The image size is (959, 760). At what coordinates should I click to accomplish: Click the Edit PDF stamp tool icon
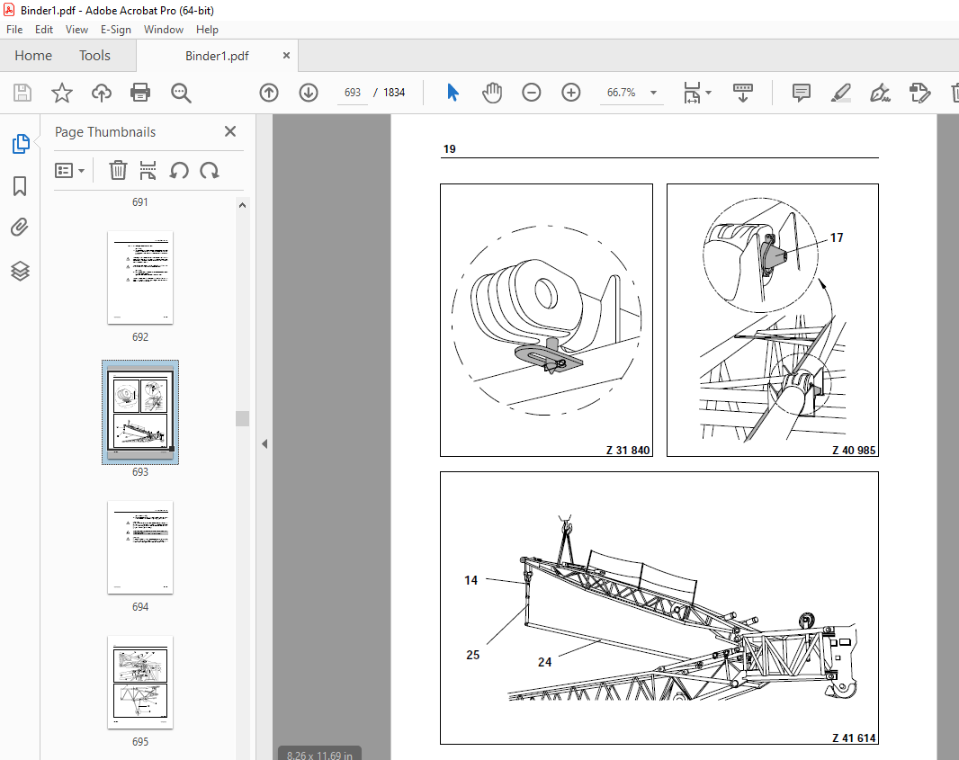[x=919, y=93]
